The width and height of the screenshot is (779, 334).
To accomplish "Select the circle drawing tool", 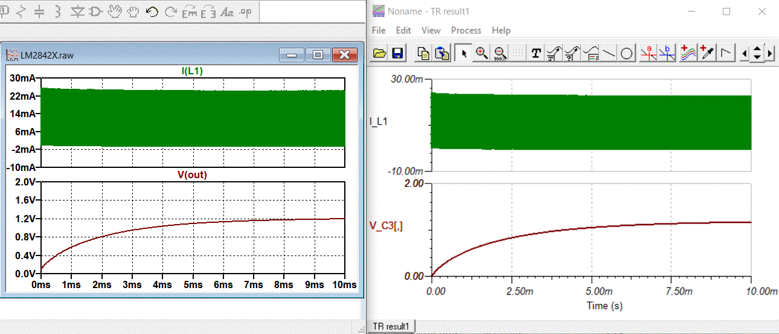I will (x=627, y=53).
